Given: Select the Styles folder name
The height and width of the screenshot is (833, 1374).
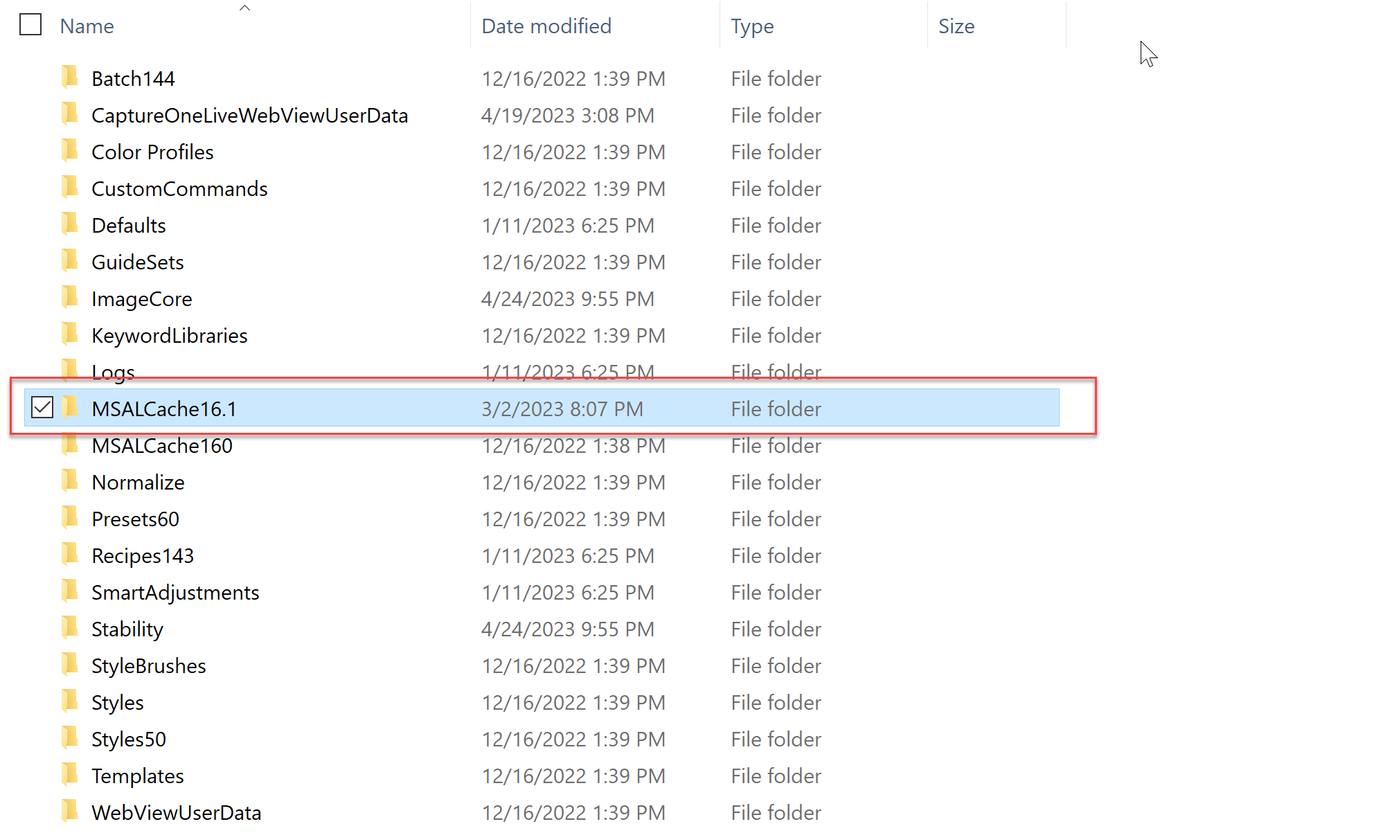Looking at the screenshot, I should point(118,703).
